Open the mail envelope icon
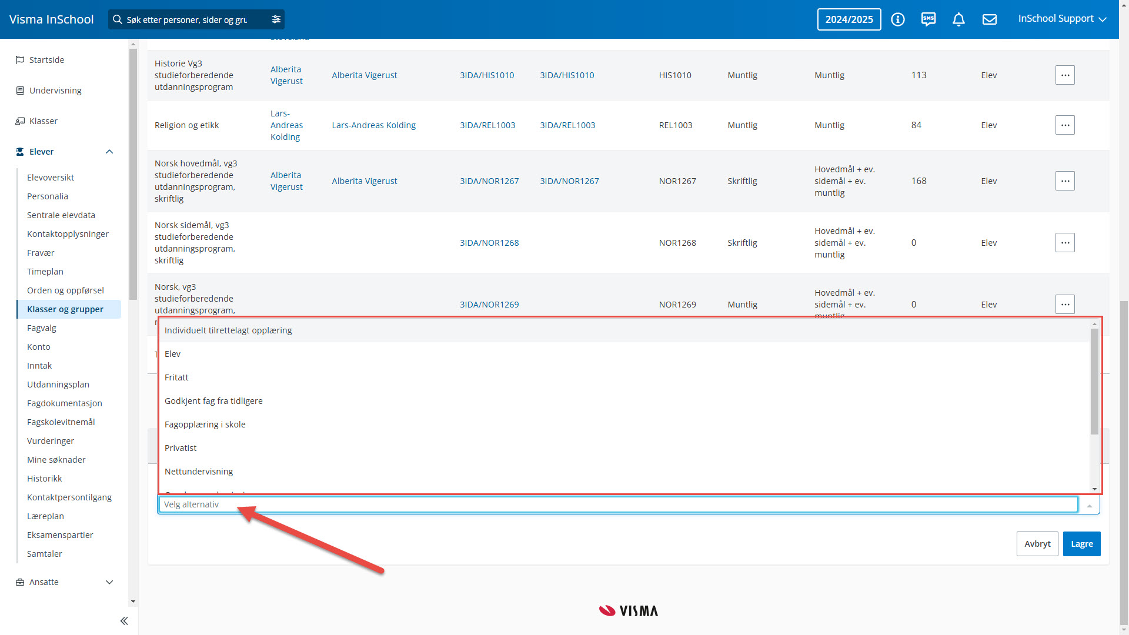1129x635 pixels. click(x=989, y=19)
